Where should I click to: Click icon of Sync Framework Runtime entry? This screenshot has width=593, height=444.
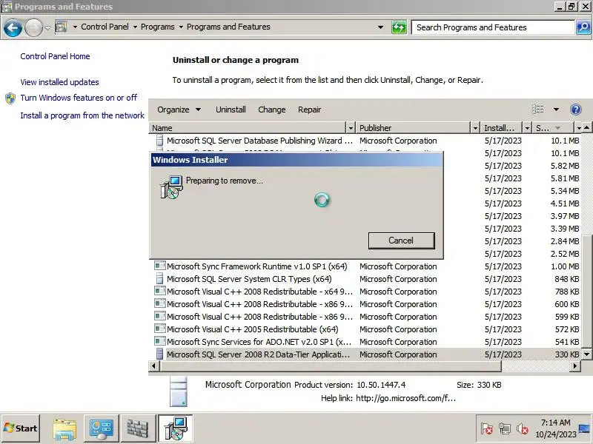tap(160, 266)
